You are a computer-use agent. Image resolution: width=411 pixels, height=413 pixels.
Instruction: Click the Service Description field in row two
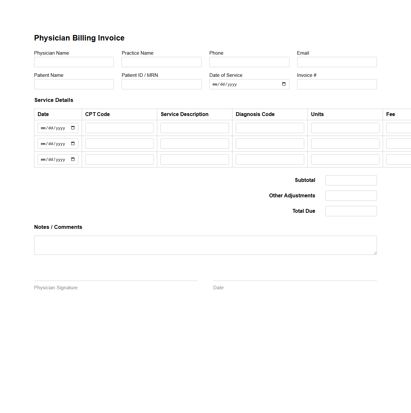click(194, 143)
